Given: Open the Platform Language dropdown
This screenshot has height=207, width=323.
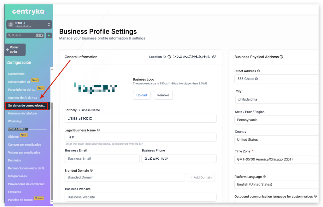Looking at the screenshot, I should tap(278, 184).
